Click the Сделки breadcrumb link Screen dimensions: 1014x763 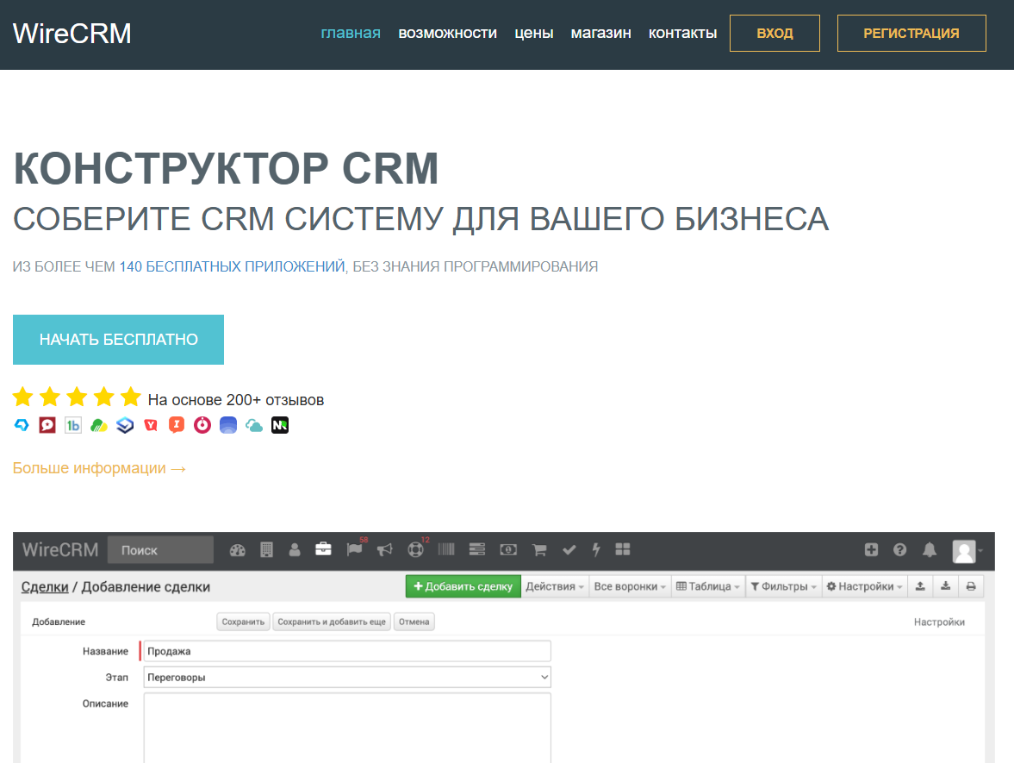pyautogui.click(x=45, y=587)
